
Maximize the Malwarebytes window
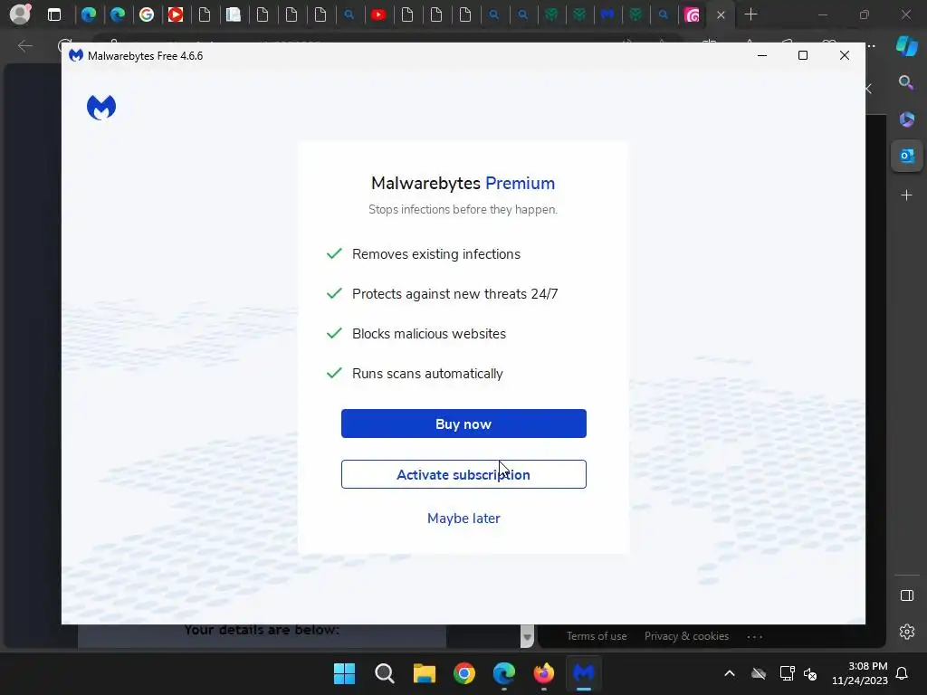pos(803,55)
